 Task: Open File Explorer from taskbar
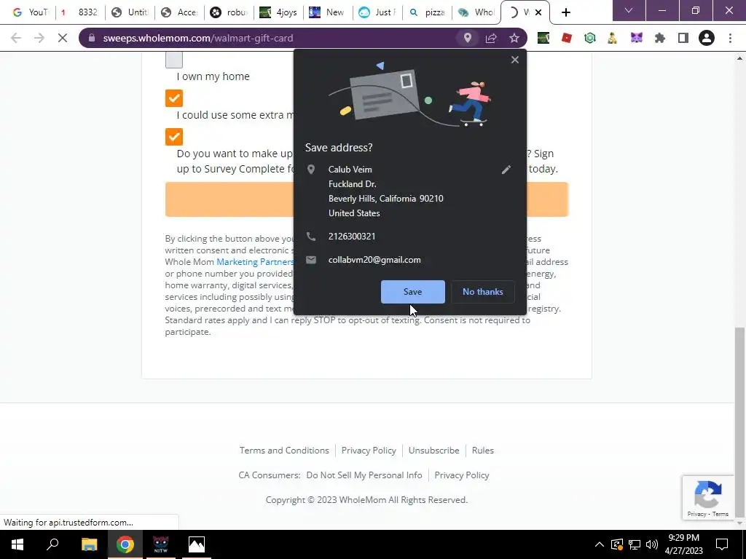point(89,544)
